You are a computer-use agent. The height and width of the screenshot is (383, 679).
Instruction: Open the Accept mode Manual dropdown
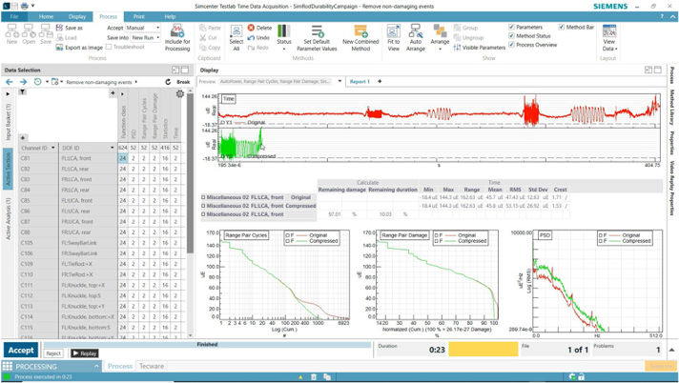pyautogui.click(x=143, y=28)
